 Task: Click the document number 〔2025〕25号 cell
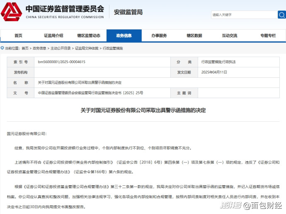102,93
